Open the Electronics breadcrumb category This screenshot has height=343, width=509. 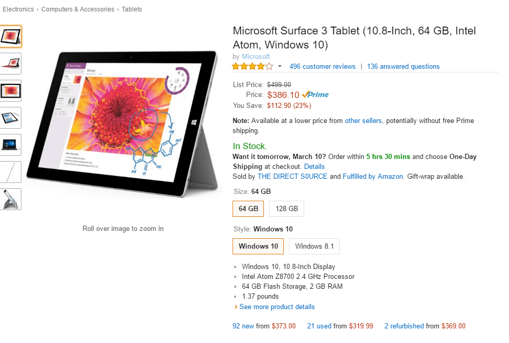[18, 9]
